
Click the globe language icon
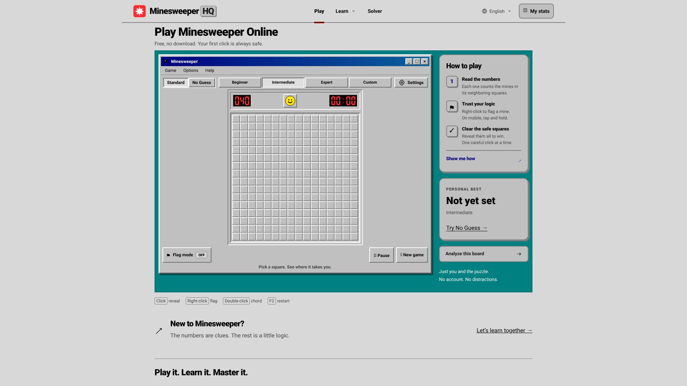484,11
